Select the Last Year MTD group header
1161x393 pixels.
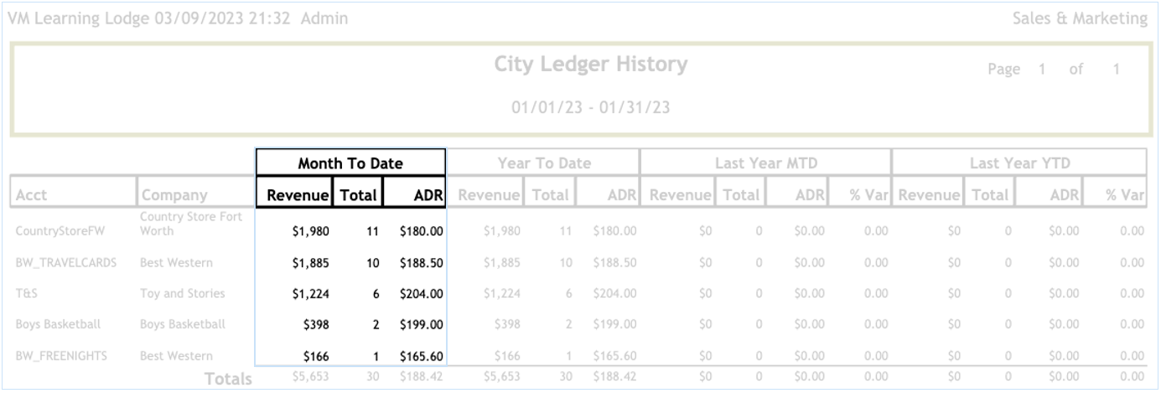point(766,163)
